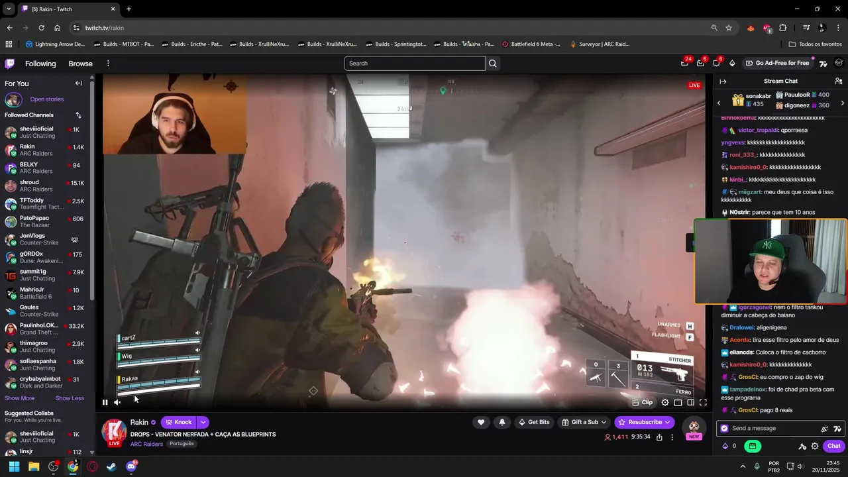Open the Gift a Sub dropdown
The image size is (848, 477).
[584, 422]
